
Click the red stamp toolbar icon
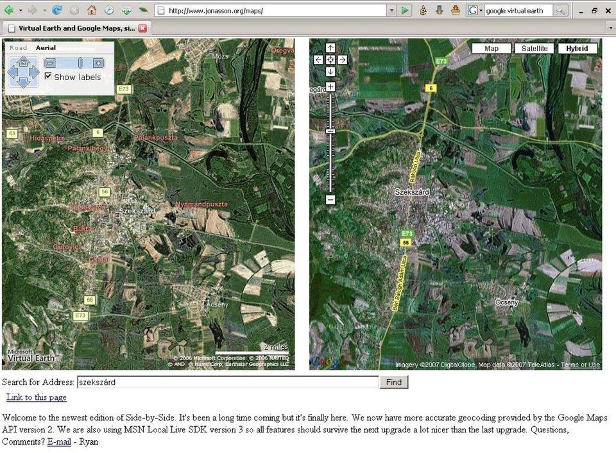tap(456, 11)
